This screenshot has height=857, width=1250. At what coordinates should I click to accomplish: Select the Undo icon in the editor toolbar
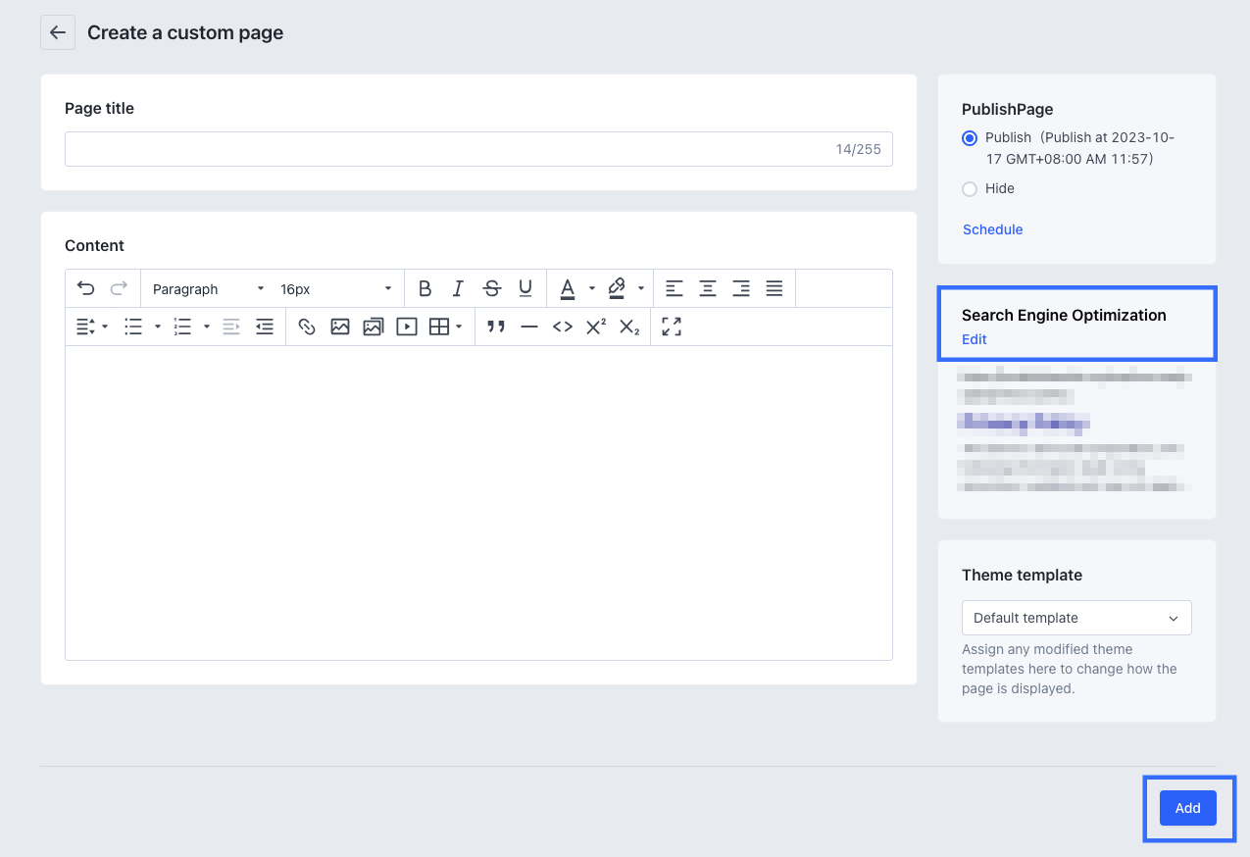click(85, 287)
